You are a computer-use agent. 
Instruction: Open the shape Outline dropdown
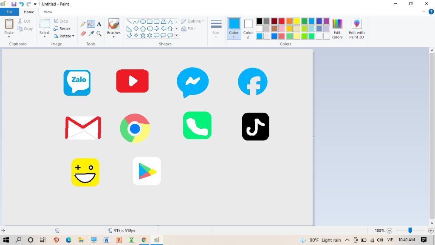pos(192,21)
